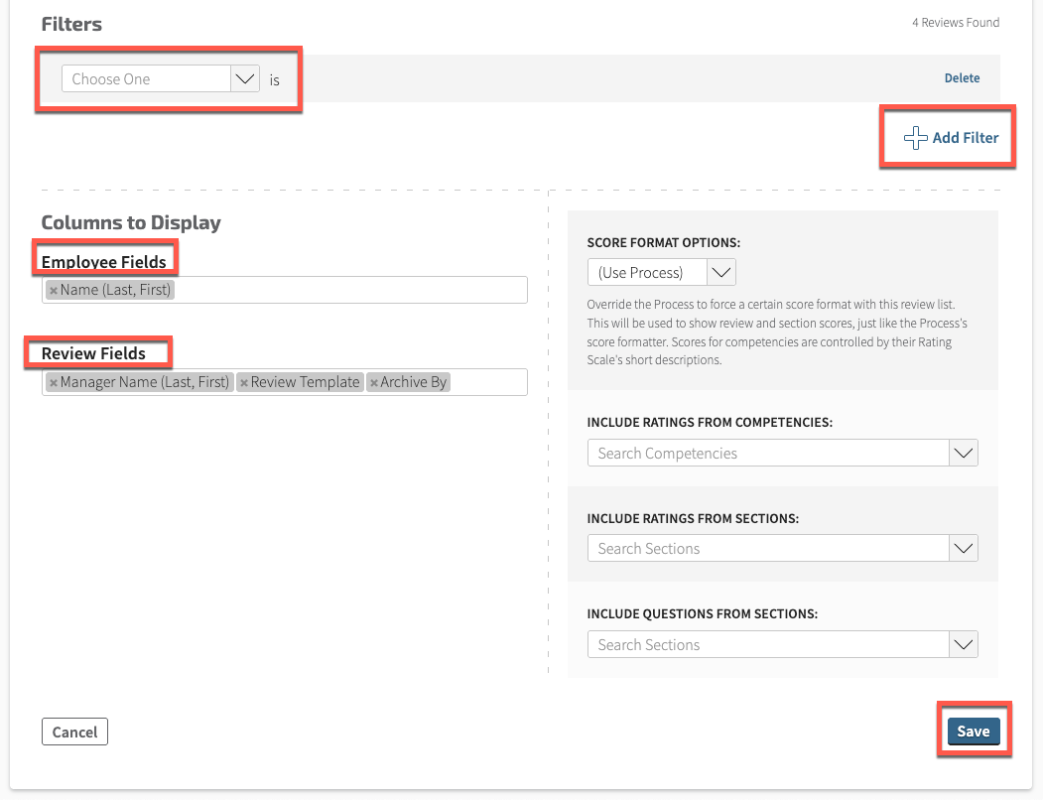Expand Include Ratings From Sections arrow
Image resolution: width=1043 pixels, height=800 pixels.
click(964, 549)
